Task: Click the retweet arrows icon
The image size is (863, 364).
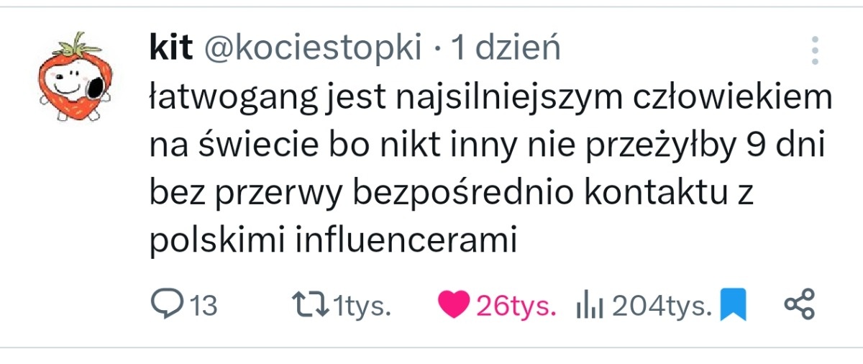Action: (x=312, y=305)
